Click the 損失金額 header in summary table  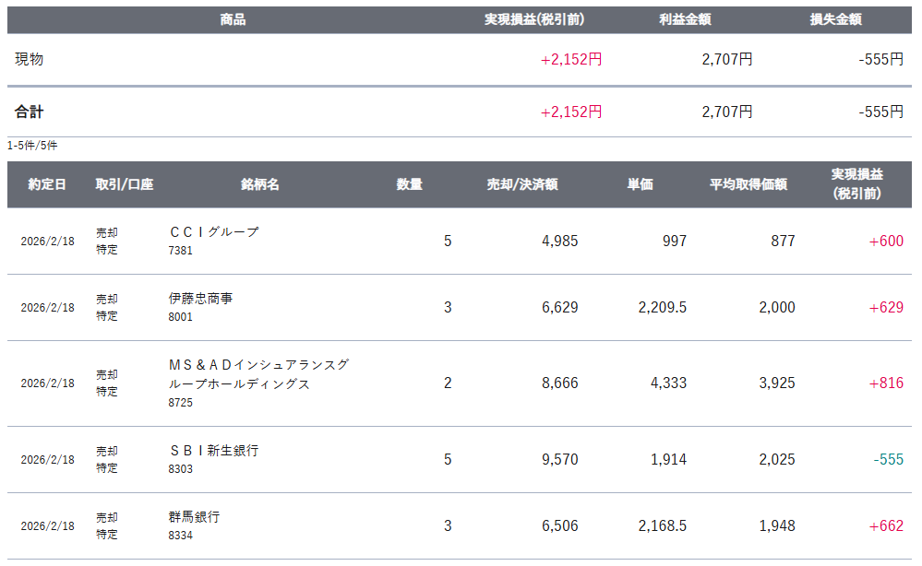click(835, 19)
